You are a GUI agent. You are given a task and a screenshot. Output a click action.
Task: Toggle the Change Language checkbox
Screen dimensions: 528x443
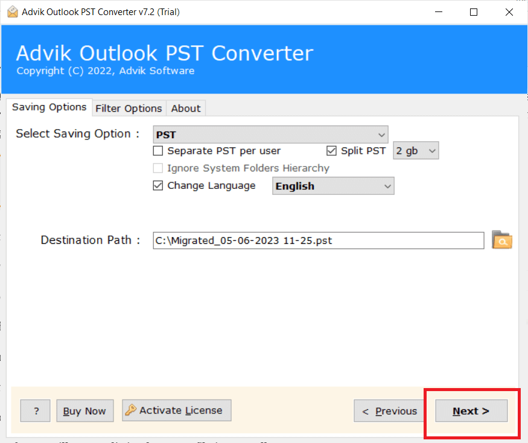click(x=158, y=186)
